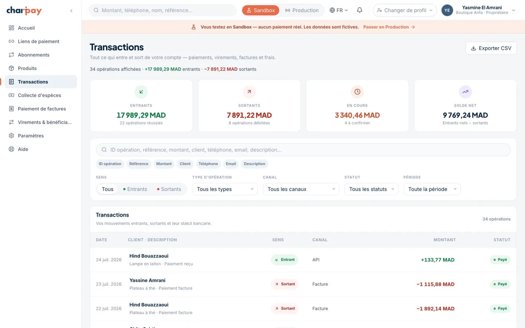Switch to Production mode
Screen dimensions: 525x328
click(x=302, y=10)
